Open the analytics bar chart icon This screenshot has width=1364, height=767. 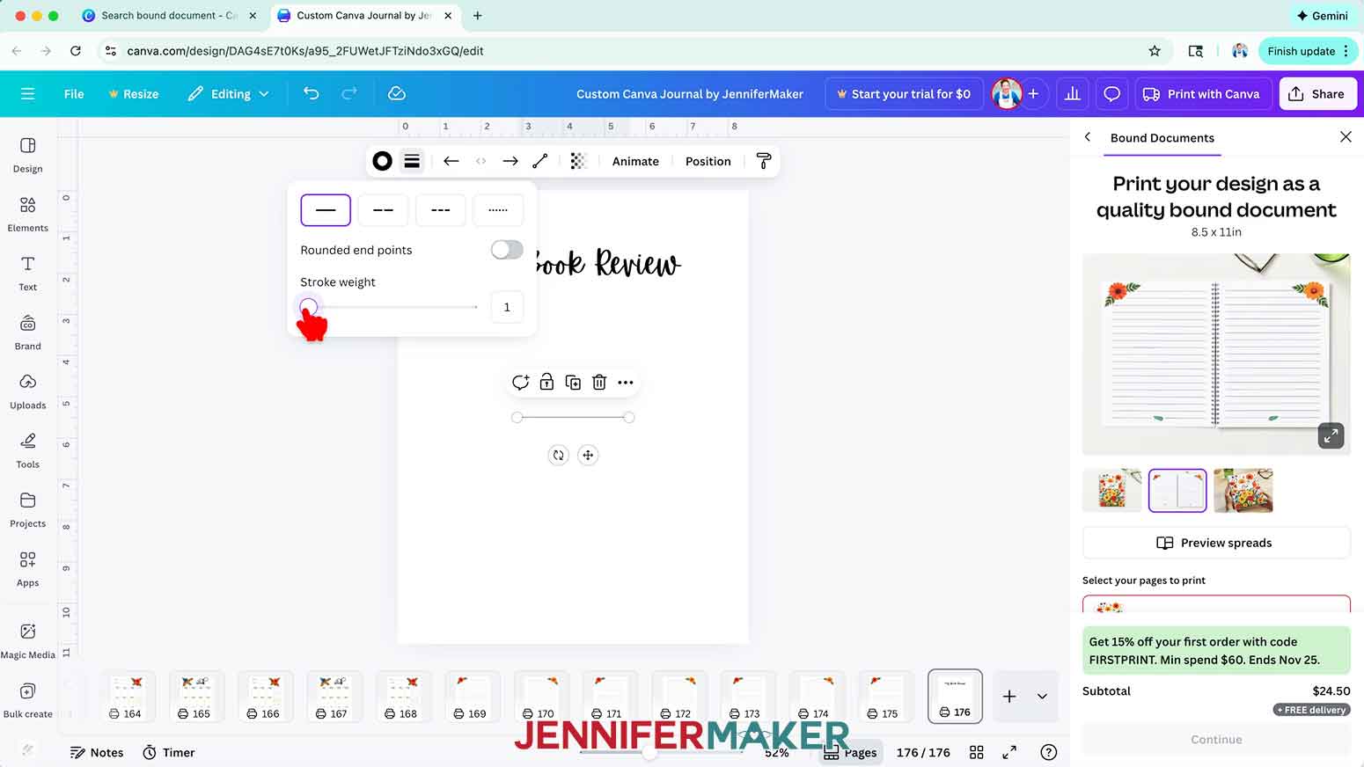point(1073,94)
